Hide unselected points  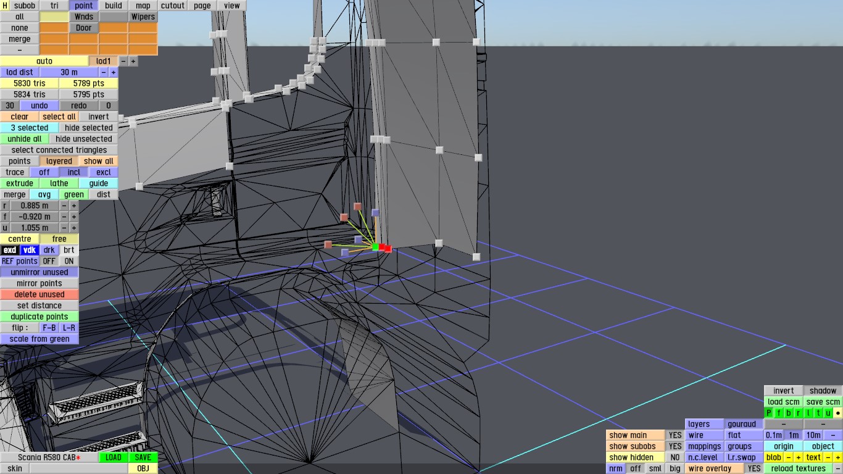tap(84, 139)
